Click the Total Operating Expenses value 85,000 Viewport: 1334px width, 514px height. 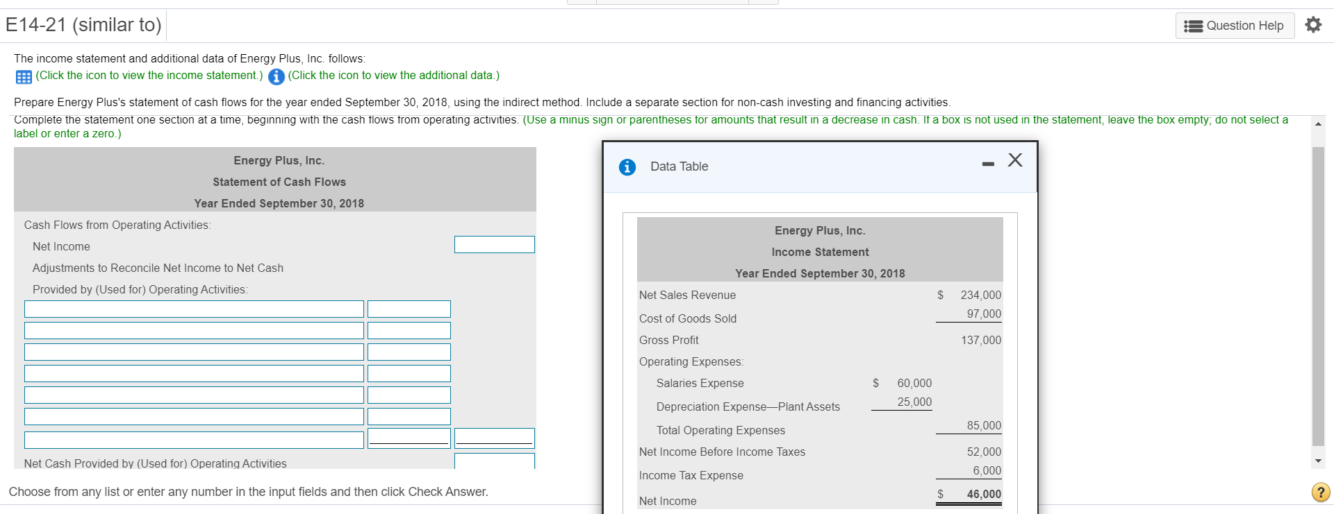coord(984,425)
